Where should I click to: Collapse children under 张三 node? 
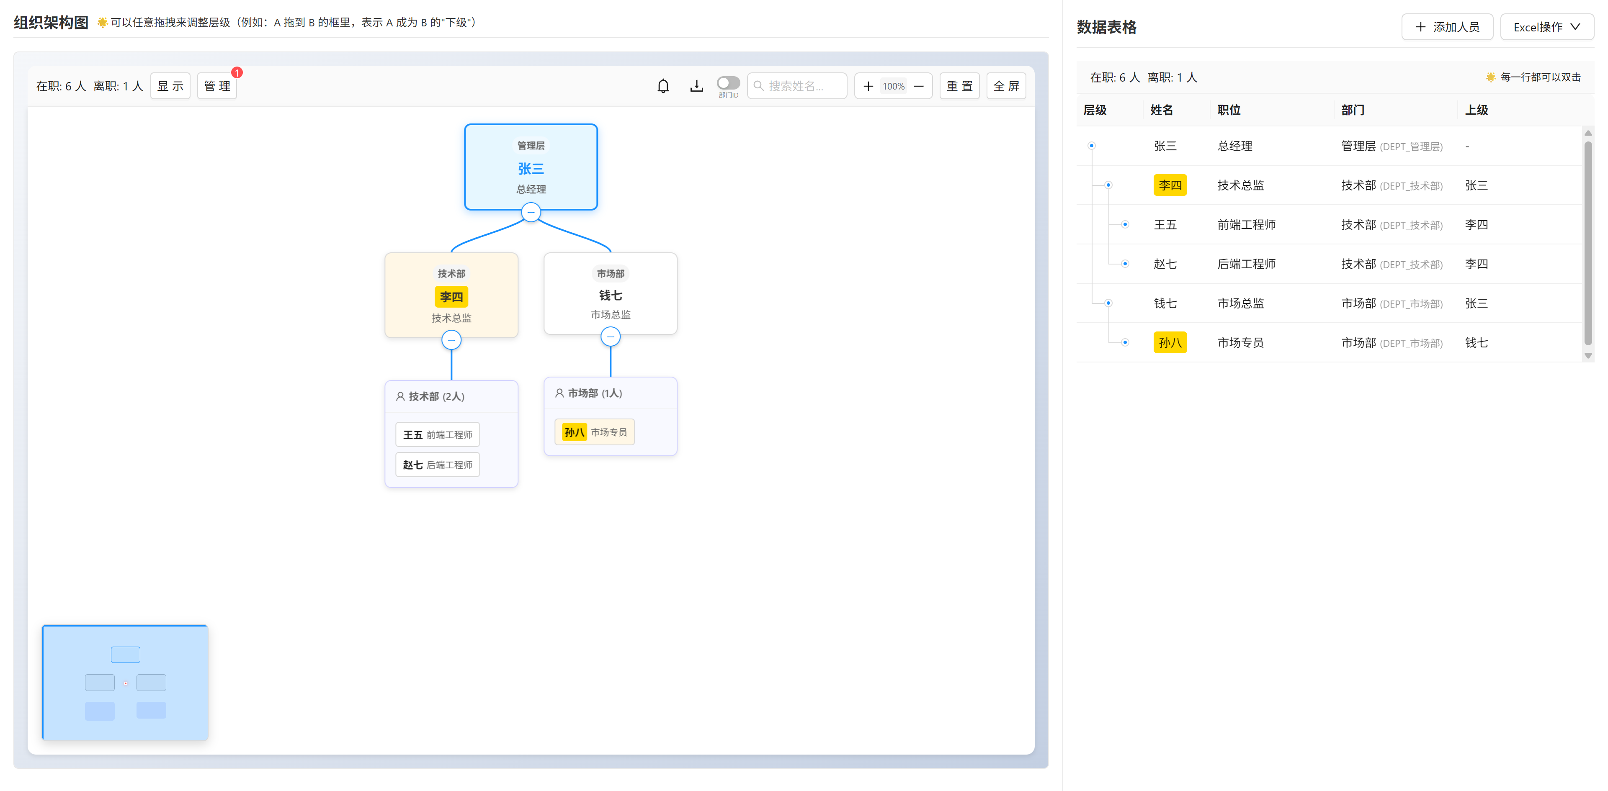(x=531, y=212)
